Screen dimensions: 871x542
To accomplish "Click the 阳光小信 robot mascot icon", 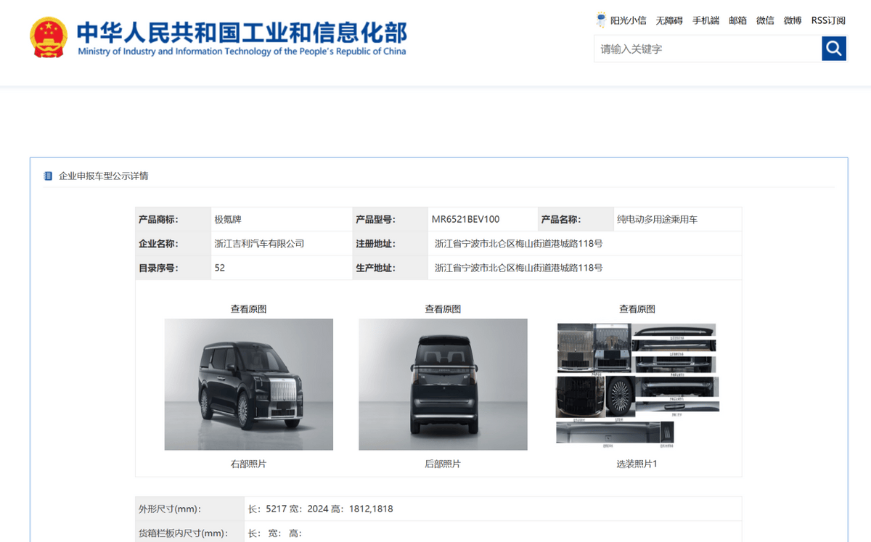I will coord(601,20).
